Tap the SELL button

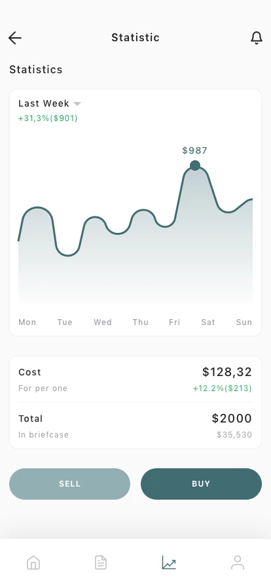tap(69, 484)
